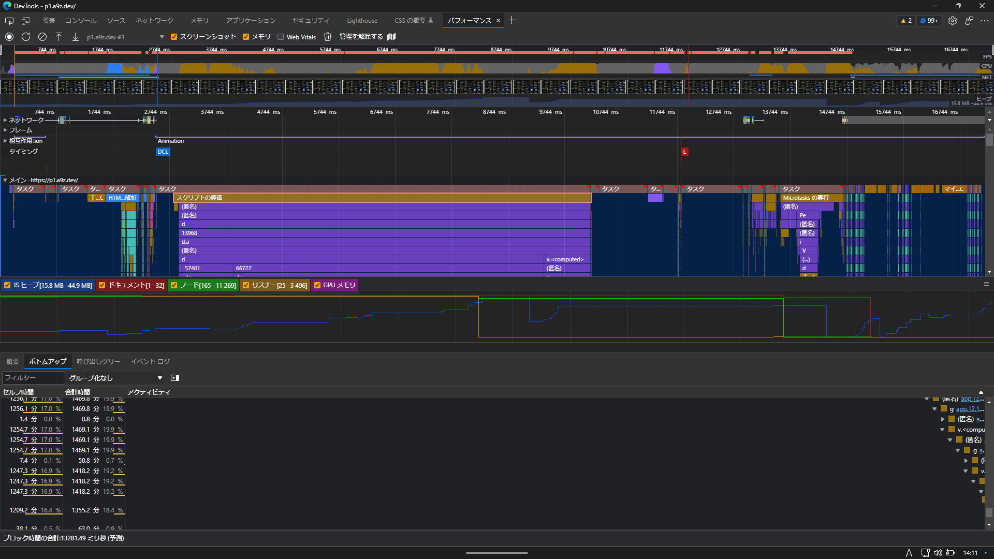Open the Lighthouse tab
994x559 pixels.
coord(362,21)
